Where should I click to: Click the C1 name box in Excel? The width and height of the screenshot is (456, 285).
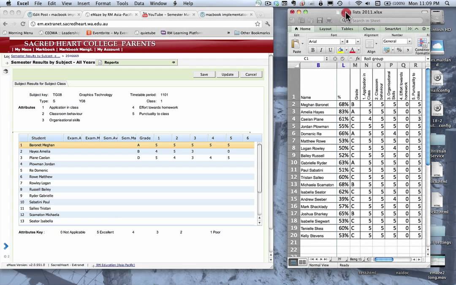tap(306, 59)
